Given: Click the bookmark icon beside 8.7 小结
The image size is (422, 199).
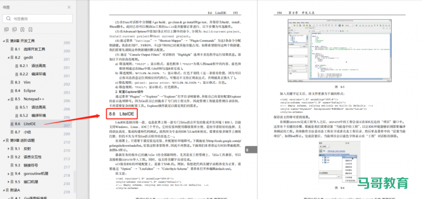Looking at the screenshot, I should [x=12, y=132].
